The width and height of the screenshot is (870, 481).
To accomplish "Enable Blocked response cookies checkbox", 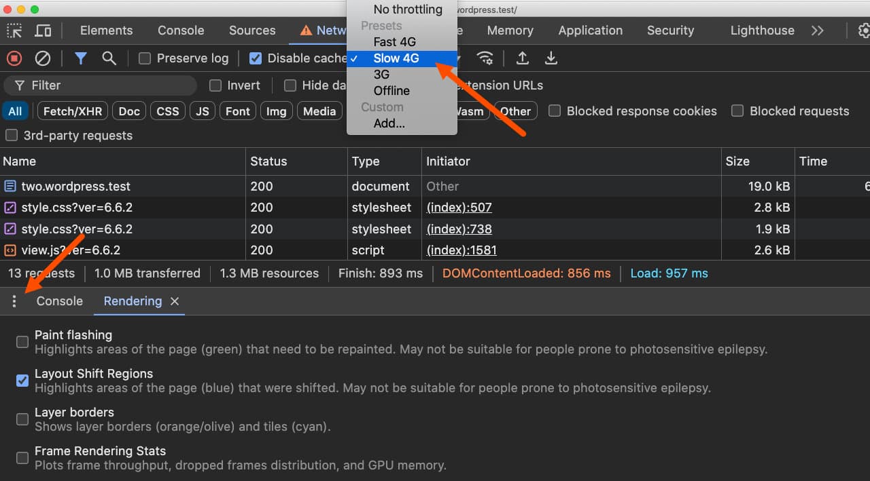I will pos(555,111).
